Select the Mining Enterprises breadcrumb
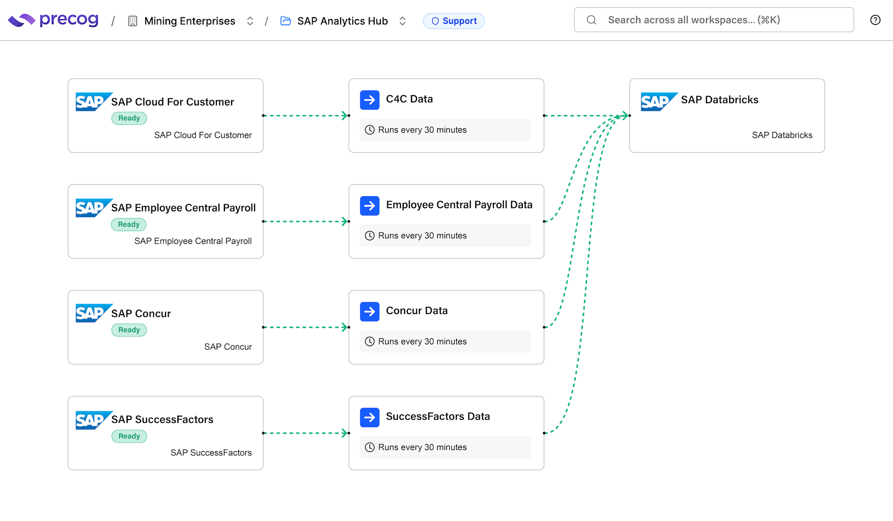 190,21
